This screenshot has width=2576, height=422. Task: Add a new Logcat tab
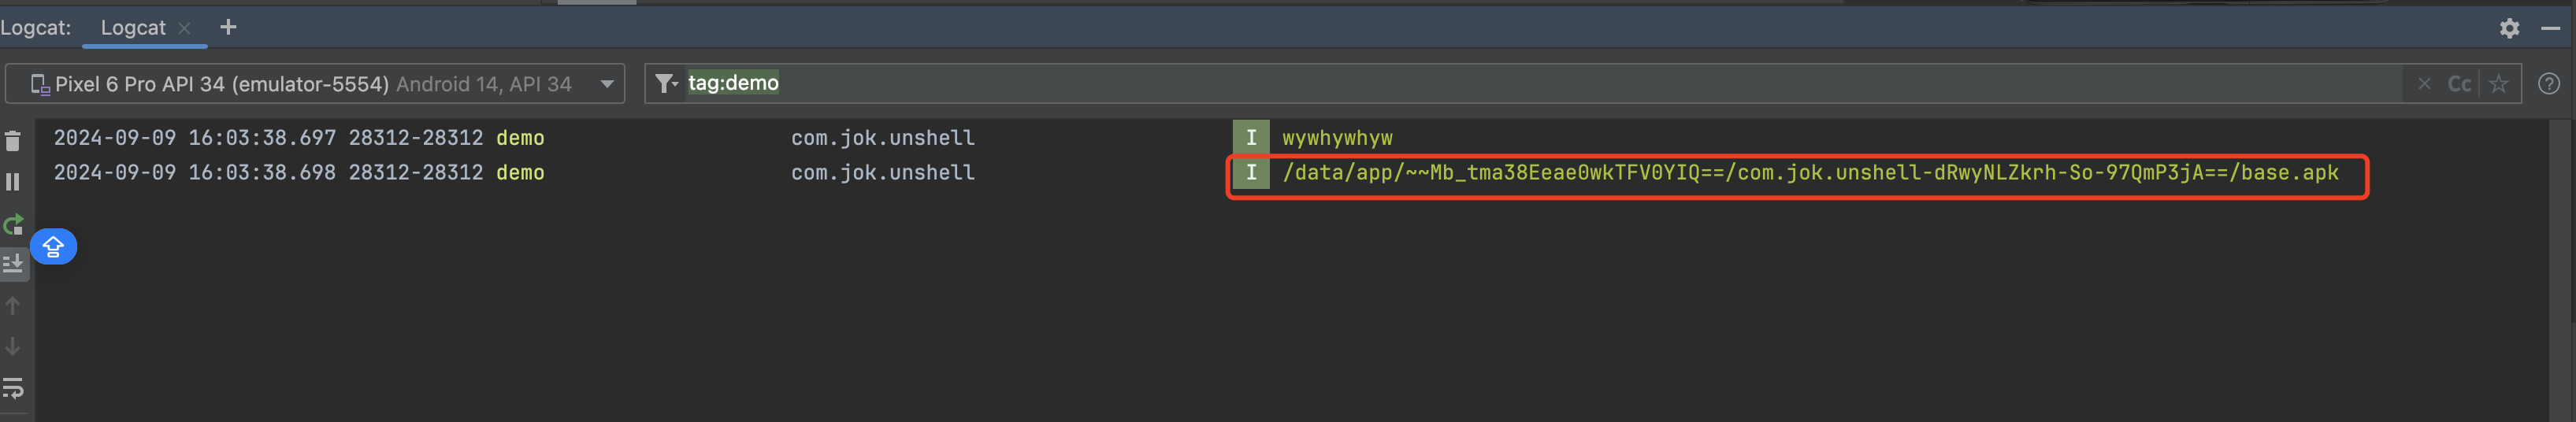[228, 27]
